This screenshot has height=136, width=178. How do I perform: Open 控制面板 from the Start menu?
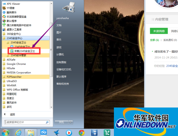tap(61, 62)
